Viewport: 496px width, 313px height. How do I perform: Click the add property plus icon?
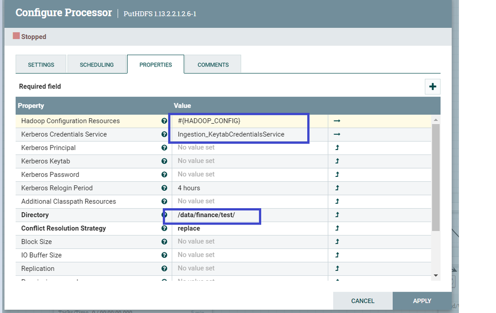tap(432, 86)
